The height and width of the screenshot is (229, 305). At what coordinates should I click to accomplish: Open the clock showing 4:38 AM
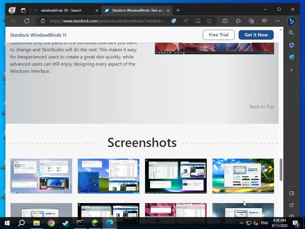279,223
